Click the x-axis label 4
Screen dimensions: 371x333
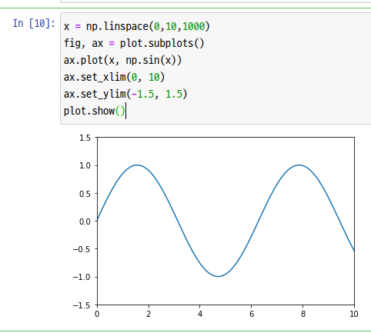tap(200, 314)
